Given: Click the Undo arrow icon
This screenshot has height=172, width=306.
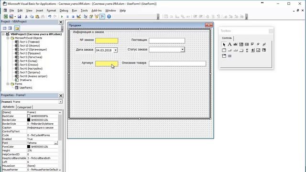Looking at the screenshot, I should 50,17.
